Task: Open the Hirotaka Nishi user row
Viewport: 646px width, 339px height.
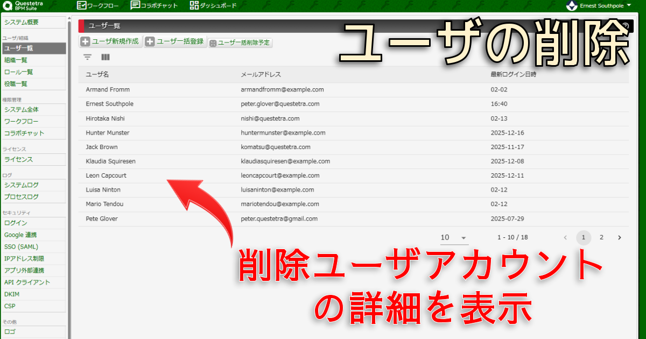Action: coord(354,118)
